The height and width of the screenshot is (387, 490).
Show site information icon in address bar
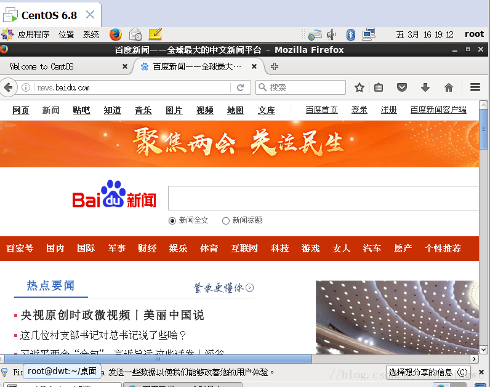(26, 87)
